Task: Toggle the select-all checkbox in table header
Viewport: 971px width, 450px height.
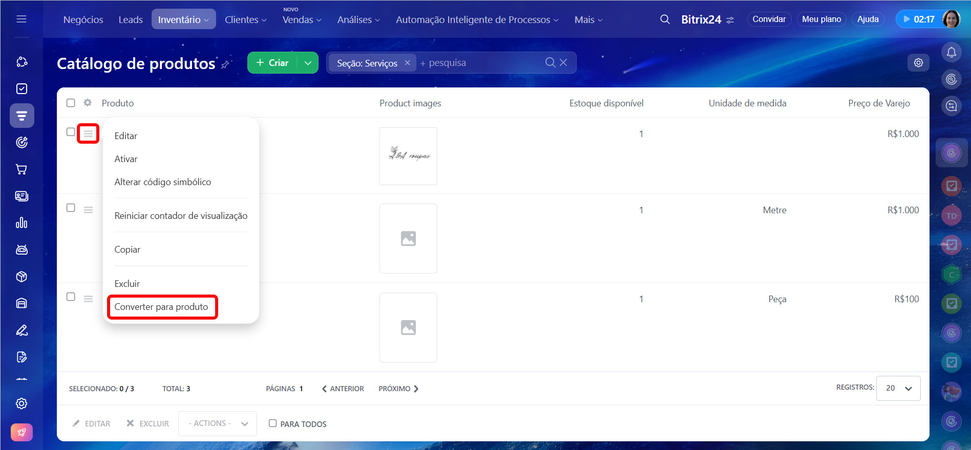Action: (71, 103)
